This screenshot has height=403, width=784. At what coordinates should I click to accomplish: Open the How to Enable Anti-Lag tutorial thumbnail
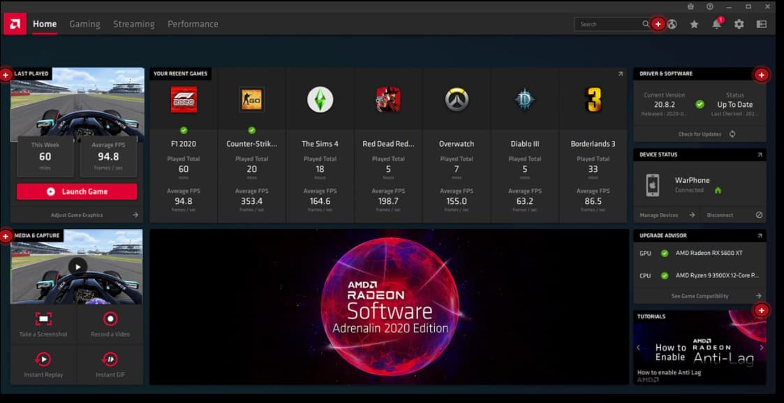[700, 348]
